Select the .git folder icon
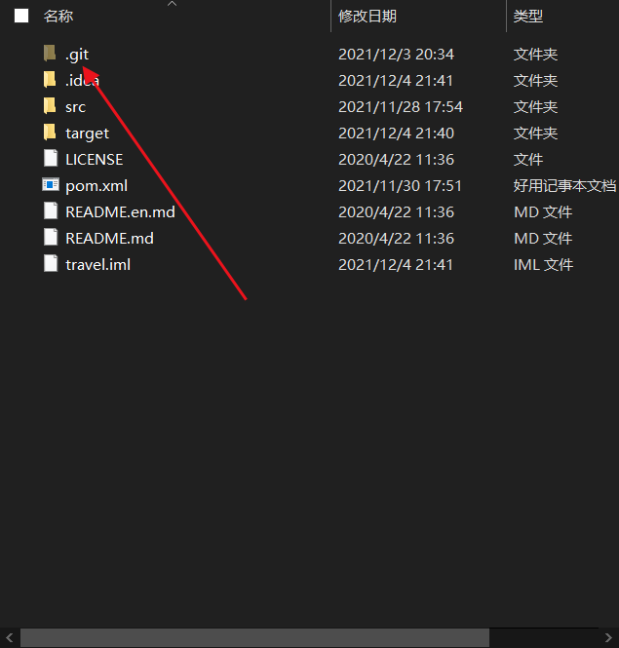619x648 pixels. (50, 54)
